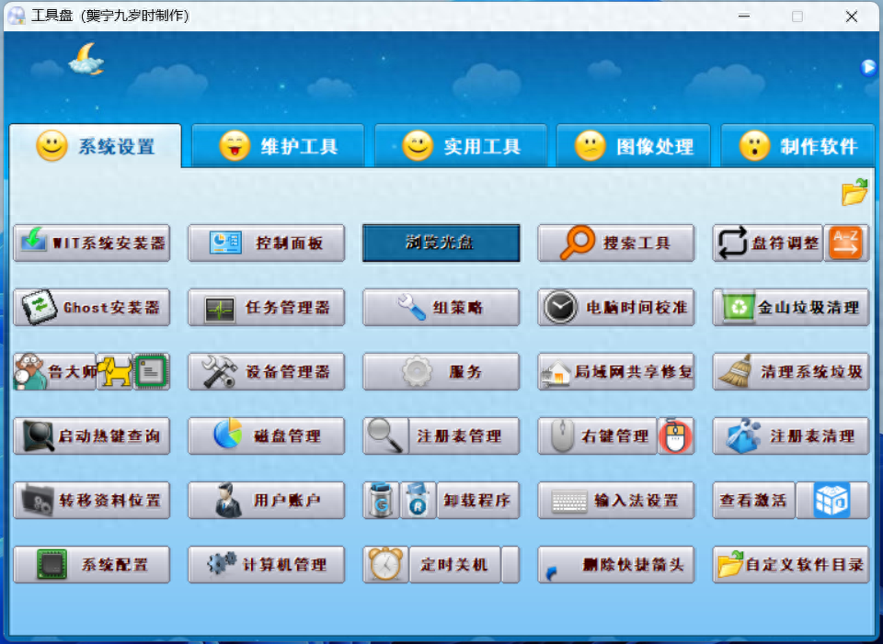Click the yellow dog icon next to 鲁大师
Image resolution: width=883 pixels, height=644 pixels.
coord(114,372)
